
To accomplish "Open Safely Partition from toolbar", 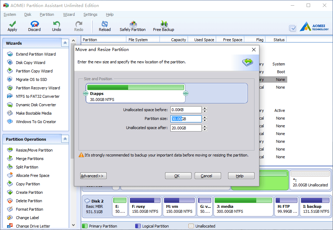I will click(132, 26).
